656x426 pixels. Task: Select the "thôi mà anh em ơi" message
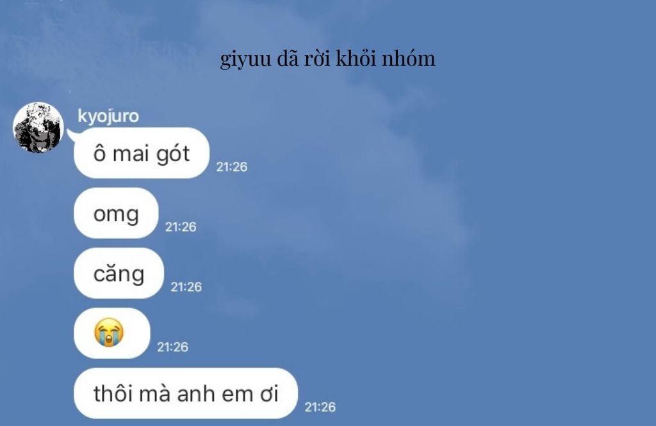[x=186, y=393]
